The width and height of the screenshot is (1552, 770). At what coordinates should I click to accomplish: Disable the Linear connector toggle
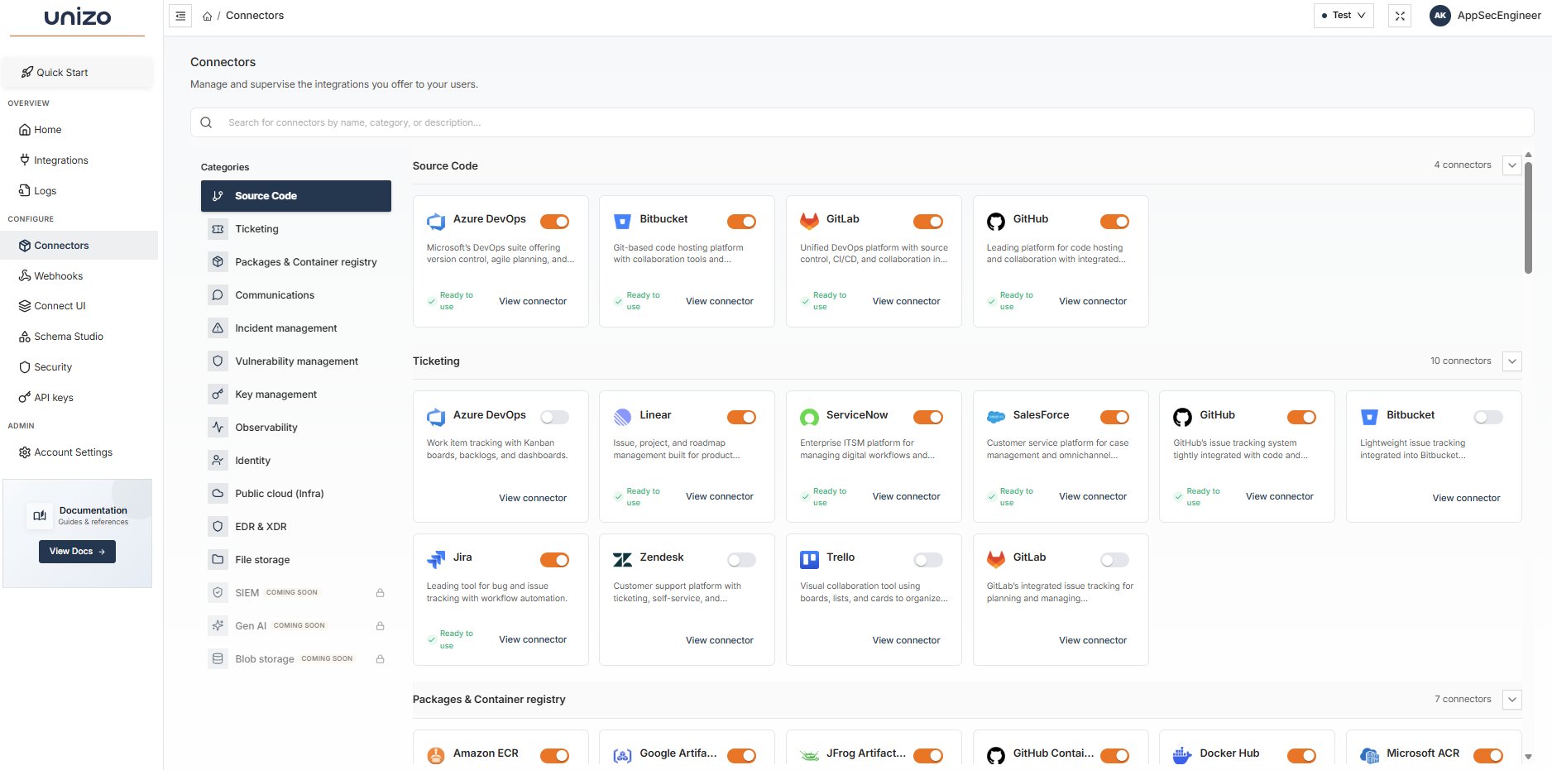742,418
